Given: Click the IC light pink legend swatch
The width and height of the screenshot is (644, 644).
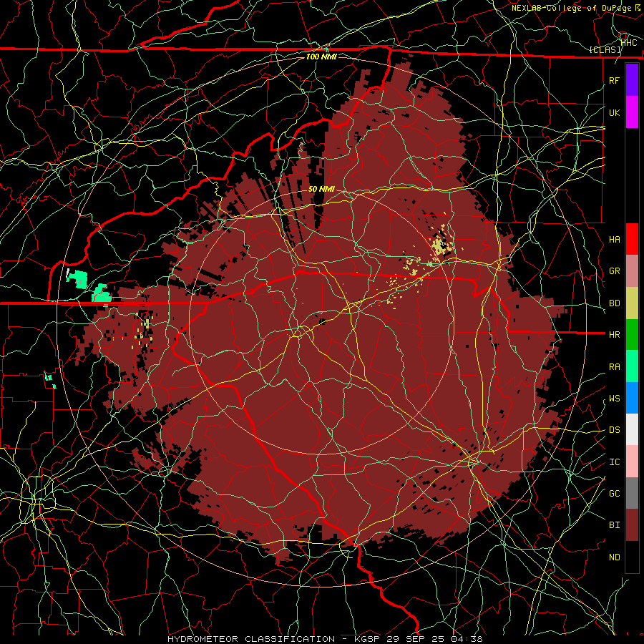Looking at the screenshot, I should click(x=632, y=462).
